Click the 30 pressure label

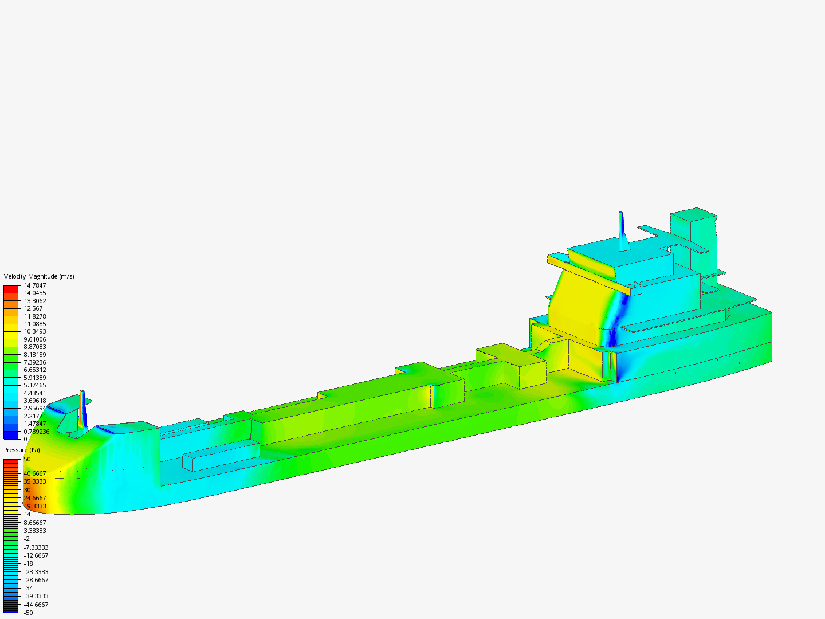pos(27,490)
